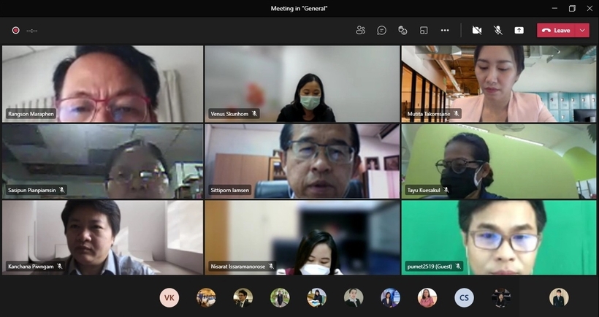Click the VK participant avatar
Viewport: 599px width, 317px height.
click(169, 298)
